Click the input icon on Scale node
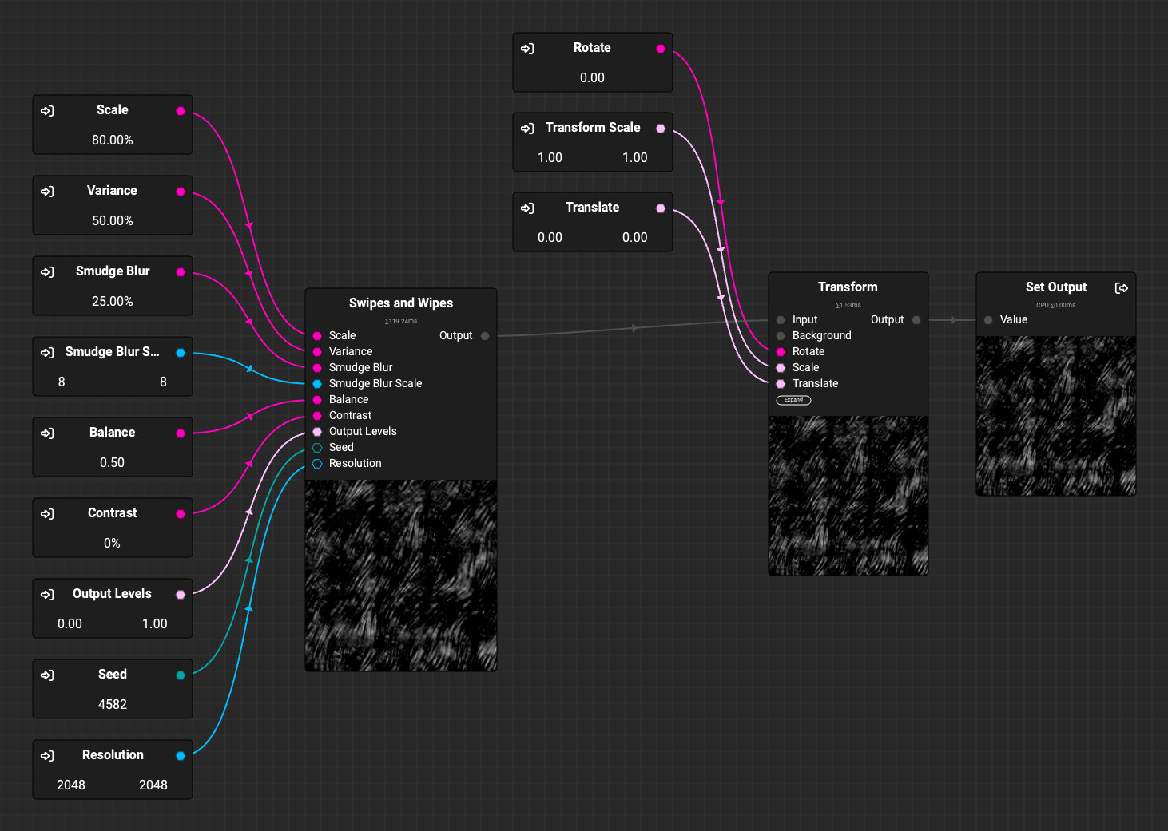The width and height of the screenshot is (1168, 831). coord(47,111)
